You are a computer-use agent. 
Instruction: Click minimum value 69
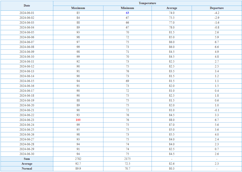click(x=127, y=81)
